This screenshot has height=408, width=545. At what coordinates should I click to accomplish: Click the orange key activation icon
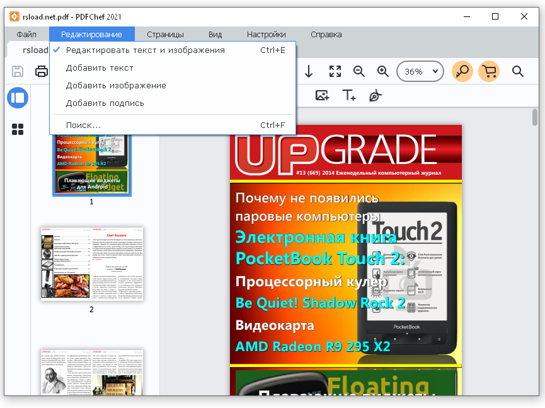462,71
